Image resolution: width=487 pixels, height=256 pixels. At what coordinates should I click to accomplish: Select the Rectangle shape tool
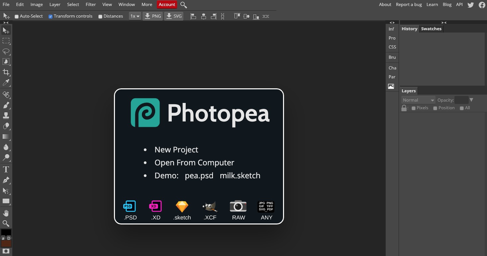[x=6, y=201]
